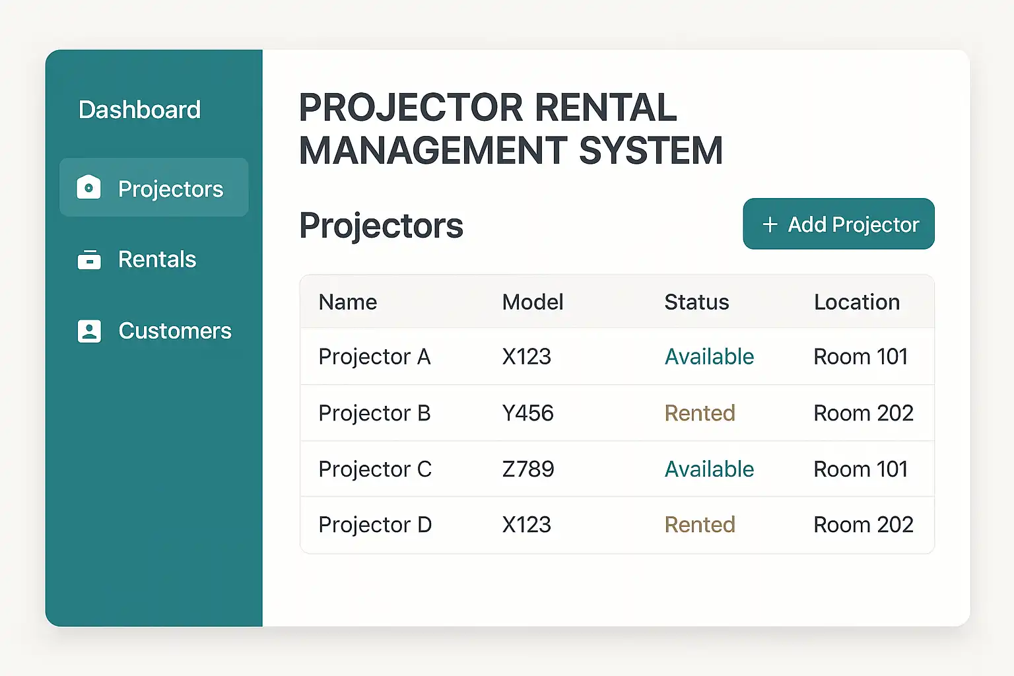Viewport: 1014px width, 676px height.
Task: Select the Rentals sidebar label
Action: click(x=157, y=259)
